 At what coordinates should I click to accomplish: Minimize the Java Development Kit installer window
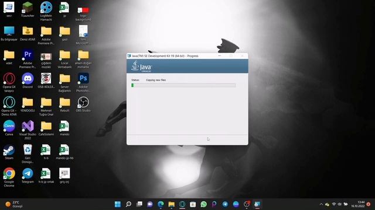(220, 56)
